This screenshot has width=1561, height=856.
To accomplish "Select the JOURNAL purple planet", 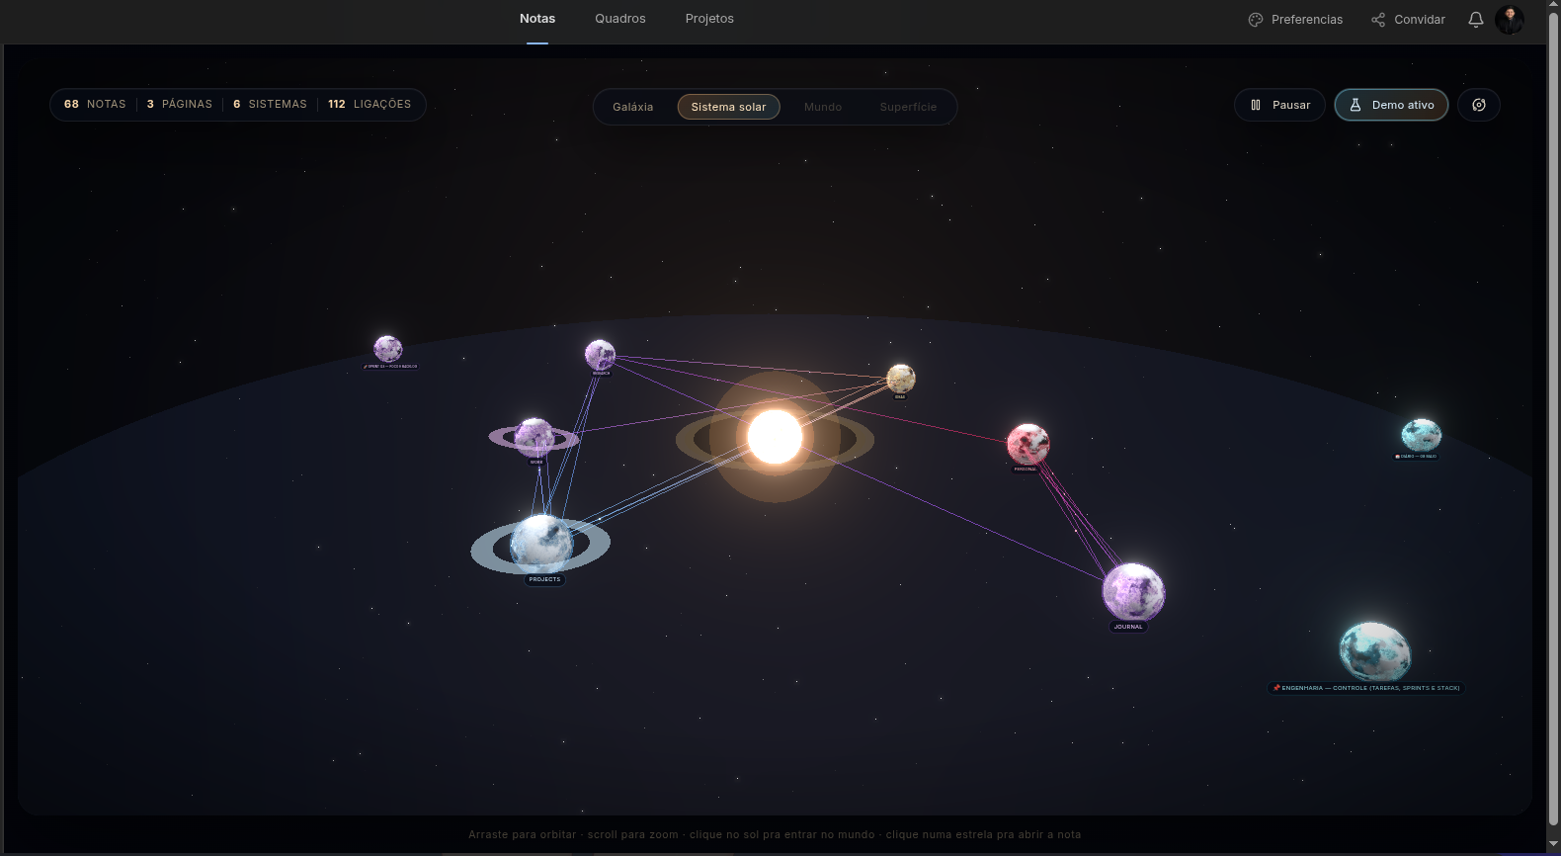I will (x=1133, y=592).
